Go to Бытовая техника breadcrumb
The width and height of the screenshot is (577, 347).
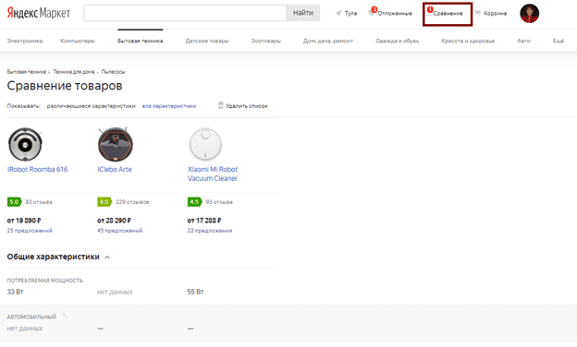pyautogui.click(x=27, y=72)
